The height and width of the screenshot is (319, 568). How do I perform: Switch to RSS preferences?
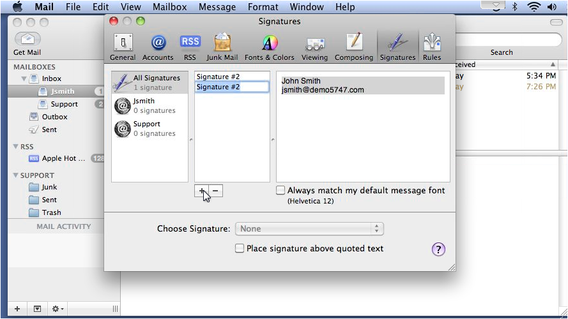click(x=190, y=47)
